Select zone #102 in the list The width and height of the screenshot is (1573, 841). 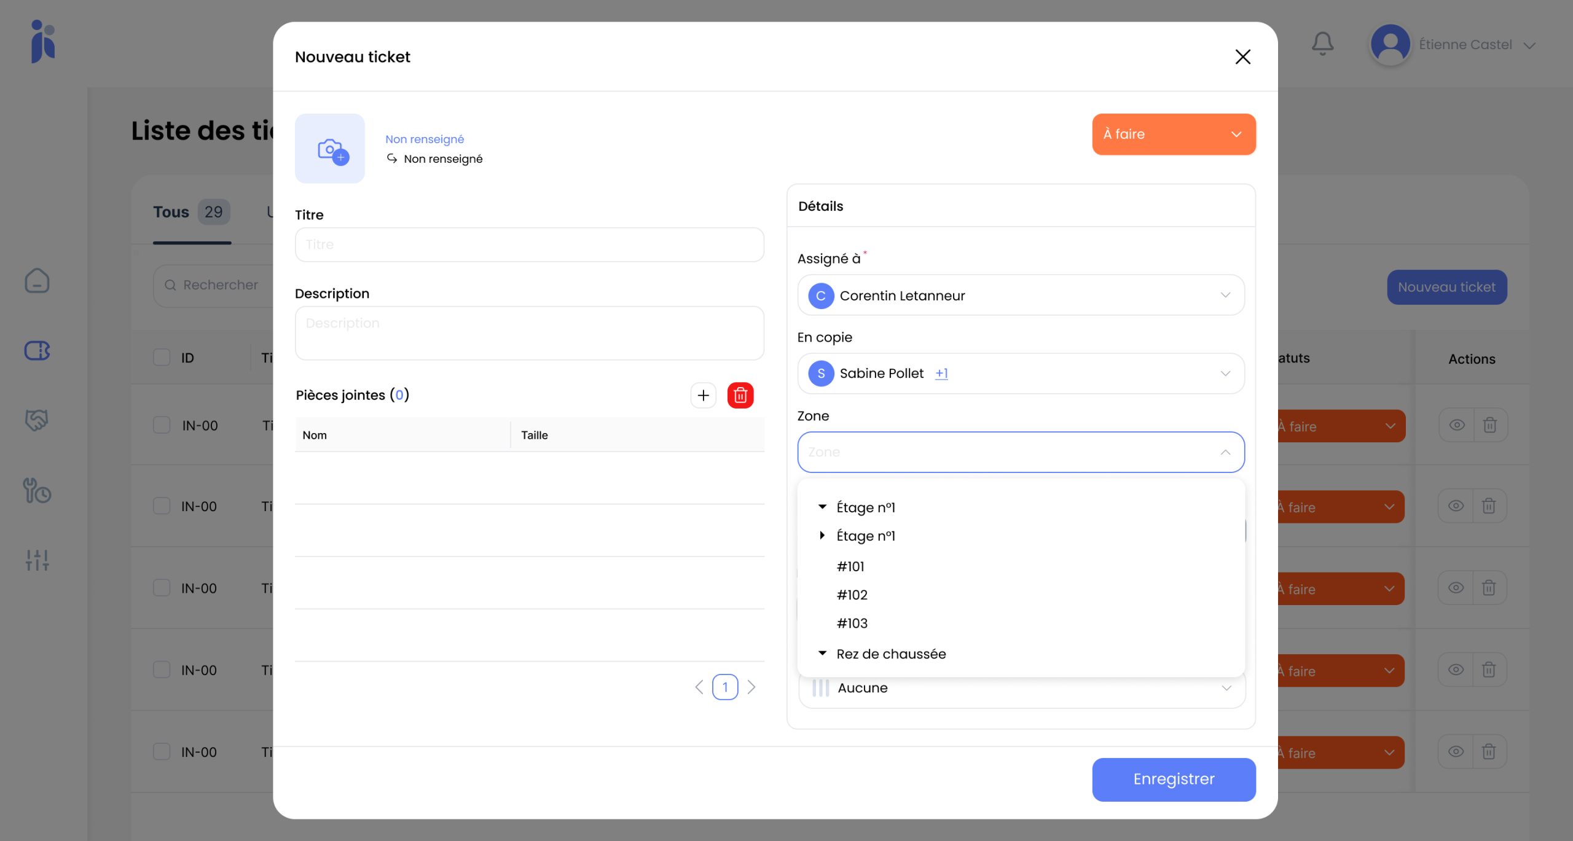pyautogui.click(x=852, y=595)
